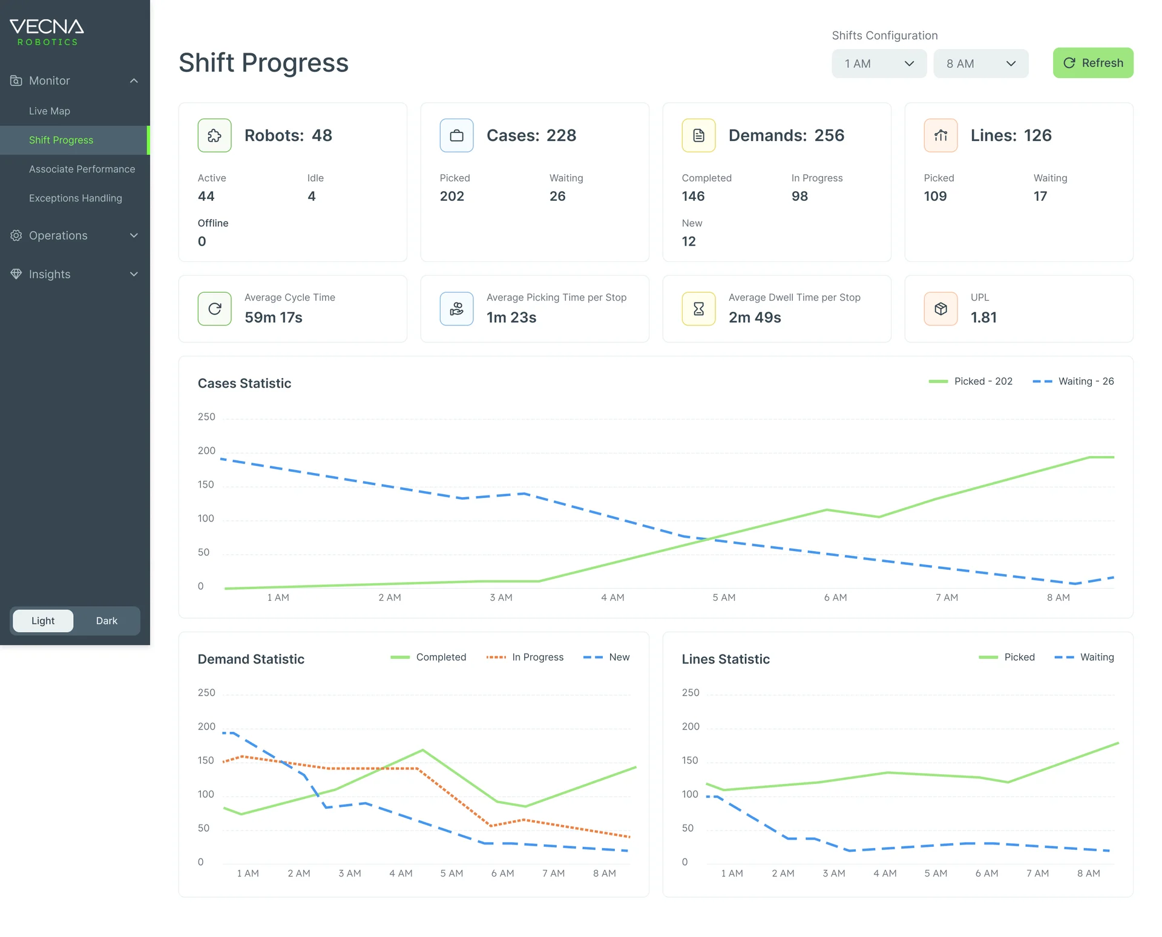Screen dimensions: 1162x937
Task: Click the Demands document icon
Action: 698,135
